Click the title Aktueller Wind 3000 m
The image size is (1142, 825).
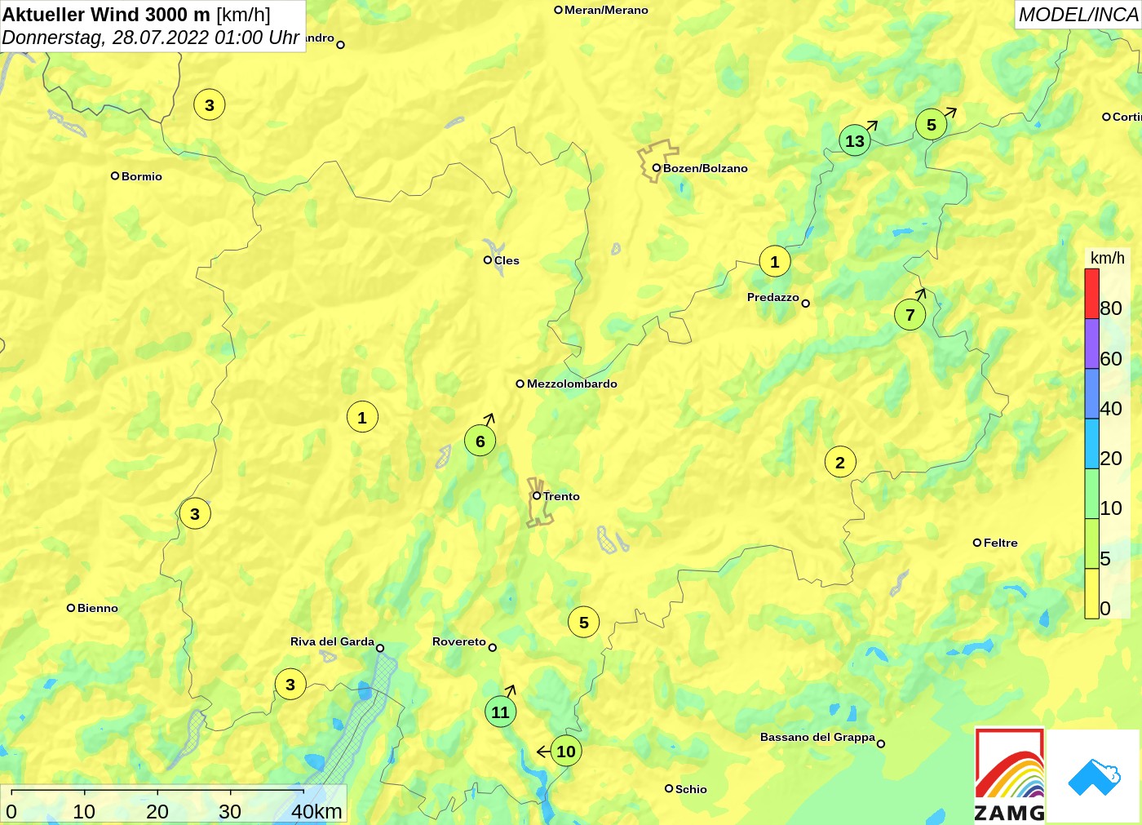click(106, 14)
